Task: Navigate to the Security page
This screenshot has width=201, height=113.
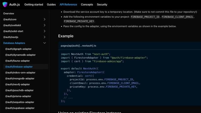Action: click(102, 4)
